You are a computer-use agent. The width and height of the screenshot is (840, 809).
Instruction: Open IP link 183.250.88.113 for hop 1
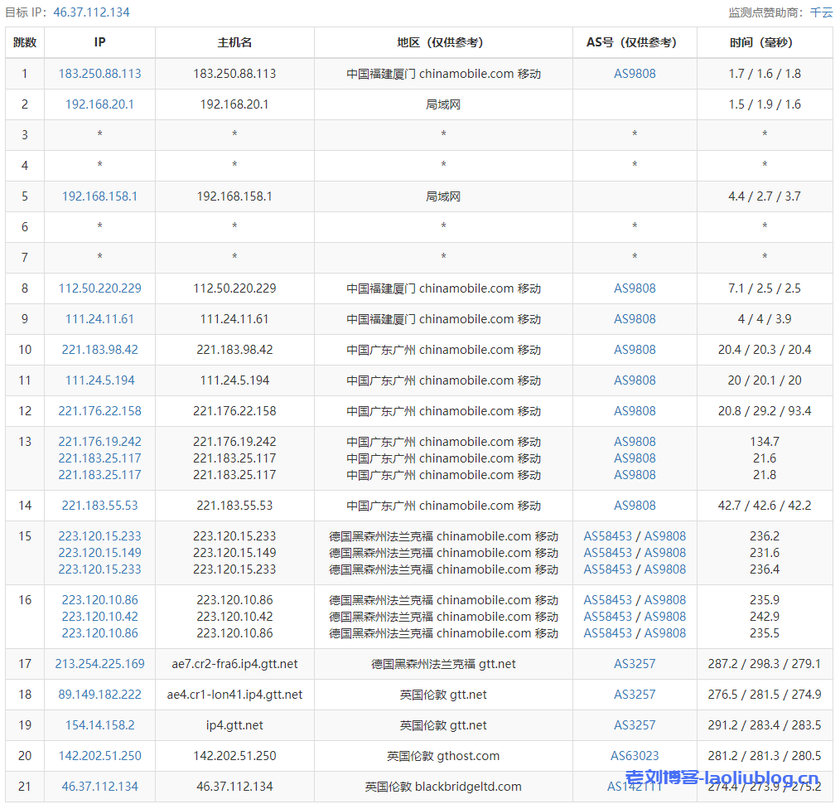(99, 74)
